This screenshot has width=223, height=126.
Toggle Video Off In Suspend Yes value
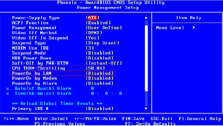(93, 38)
